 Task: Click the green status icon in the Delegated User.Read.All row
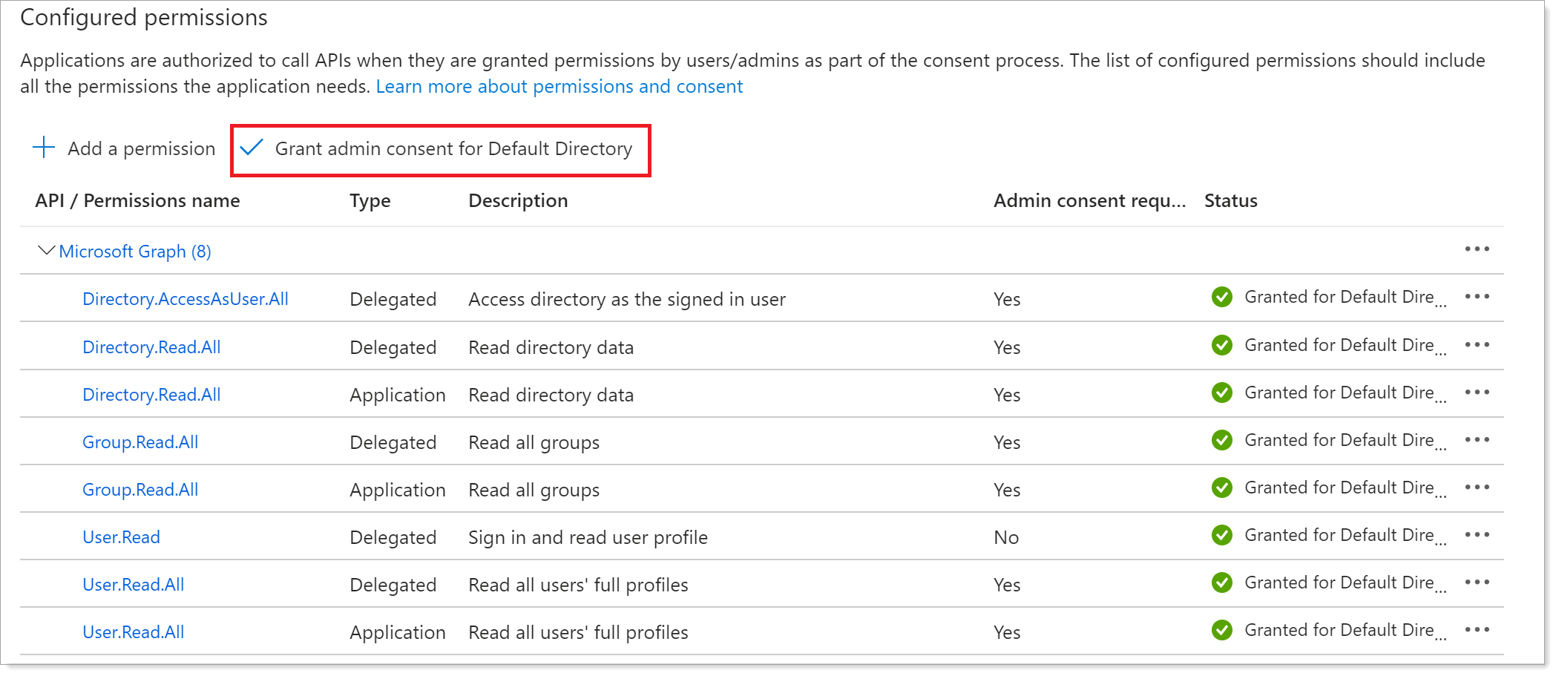pyautogui.click(x=1221, y=583)
